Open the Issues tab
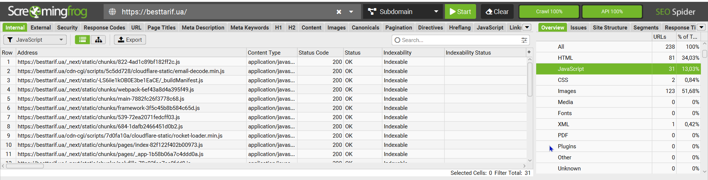Screen dimensions: 708x180 click(578, 28)
